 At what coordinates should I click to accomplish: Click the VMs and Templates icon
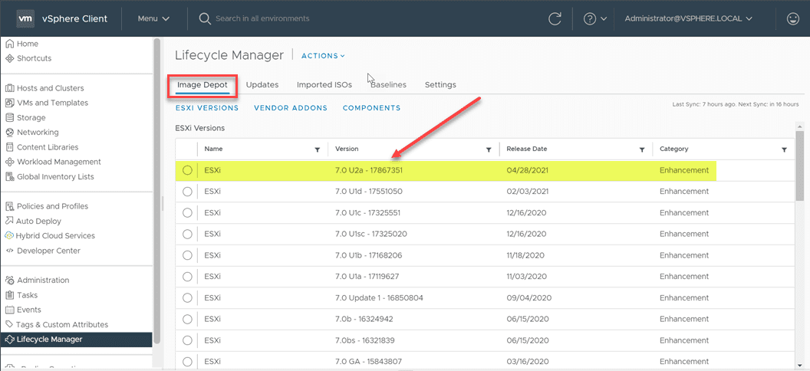[9, 103]
